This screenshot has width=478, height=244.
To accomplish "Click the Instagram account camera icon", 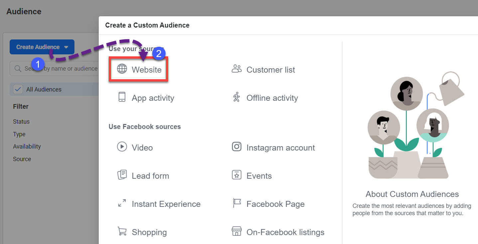I will [x=236, y=147].
